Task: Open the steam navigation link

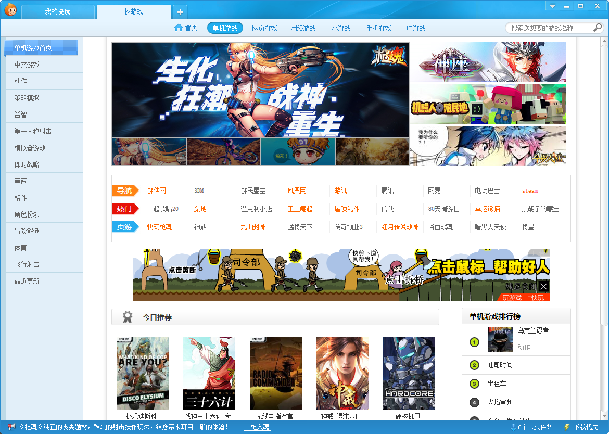Action: pos(530,190)
